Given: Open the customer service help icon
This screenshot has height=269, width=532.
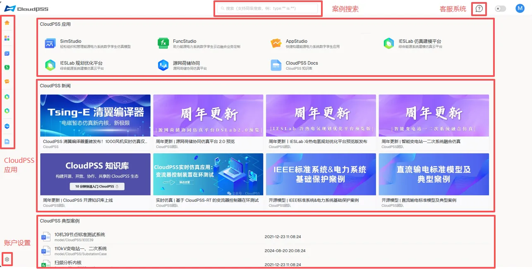Looking at the screenshot, I should [x=479, y=9].
